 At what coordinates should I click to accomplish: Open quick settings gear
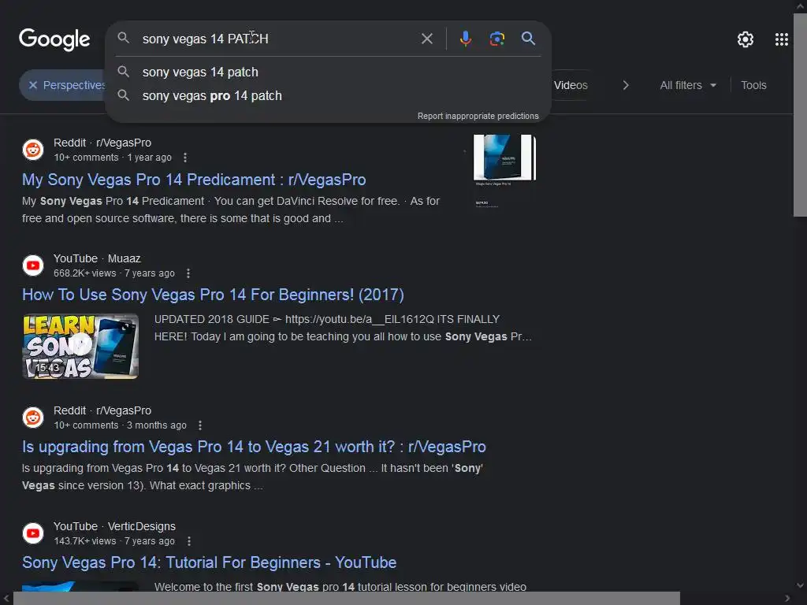point(746,39)
